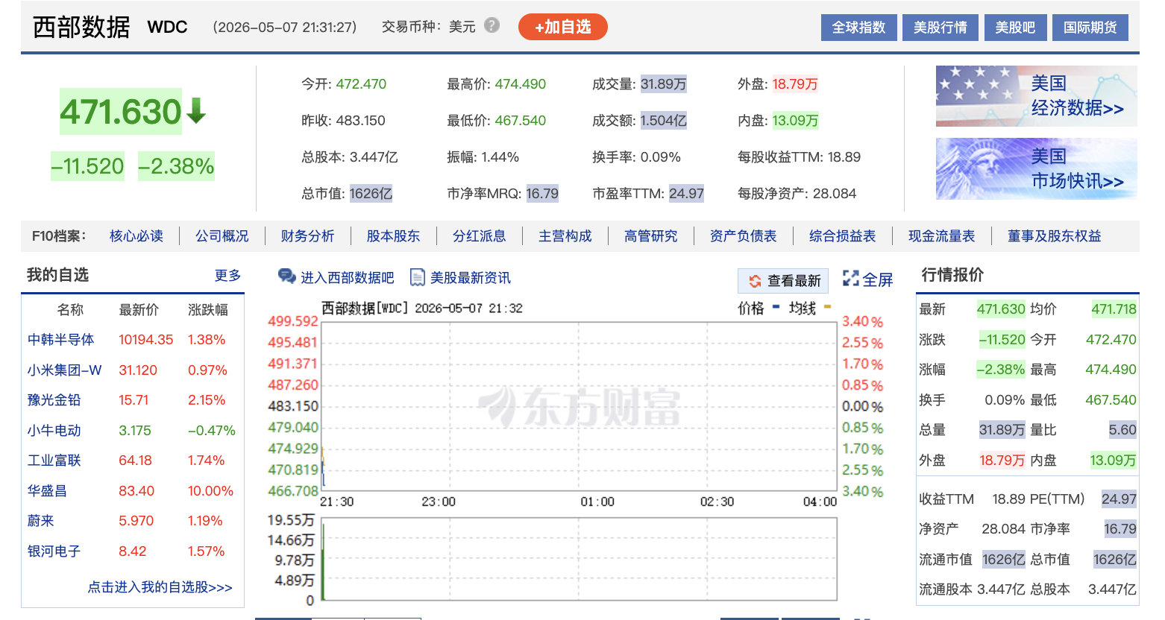Click 查看最新 button
This screenshot has width=1165, height=620.
(x=783, y=281)
